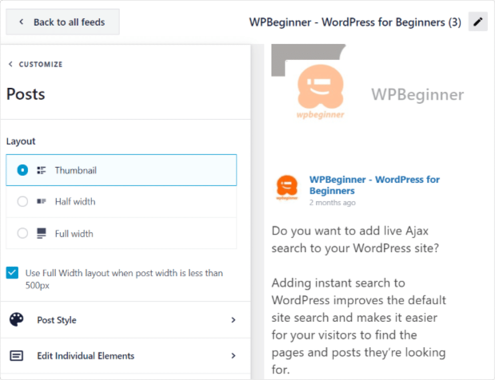Click the Do you want to add live Ajax text
495x380 pixels.
tap(355, 239)
